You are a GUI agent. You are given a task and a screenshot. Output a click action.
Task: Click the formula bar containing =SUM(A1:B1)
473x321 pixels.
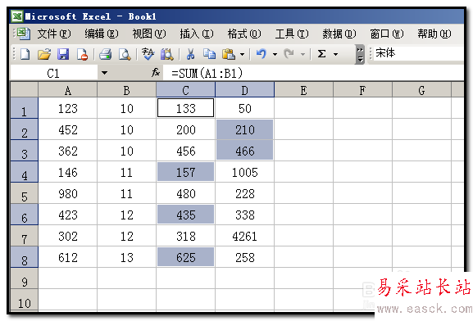[313, 73]
